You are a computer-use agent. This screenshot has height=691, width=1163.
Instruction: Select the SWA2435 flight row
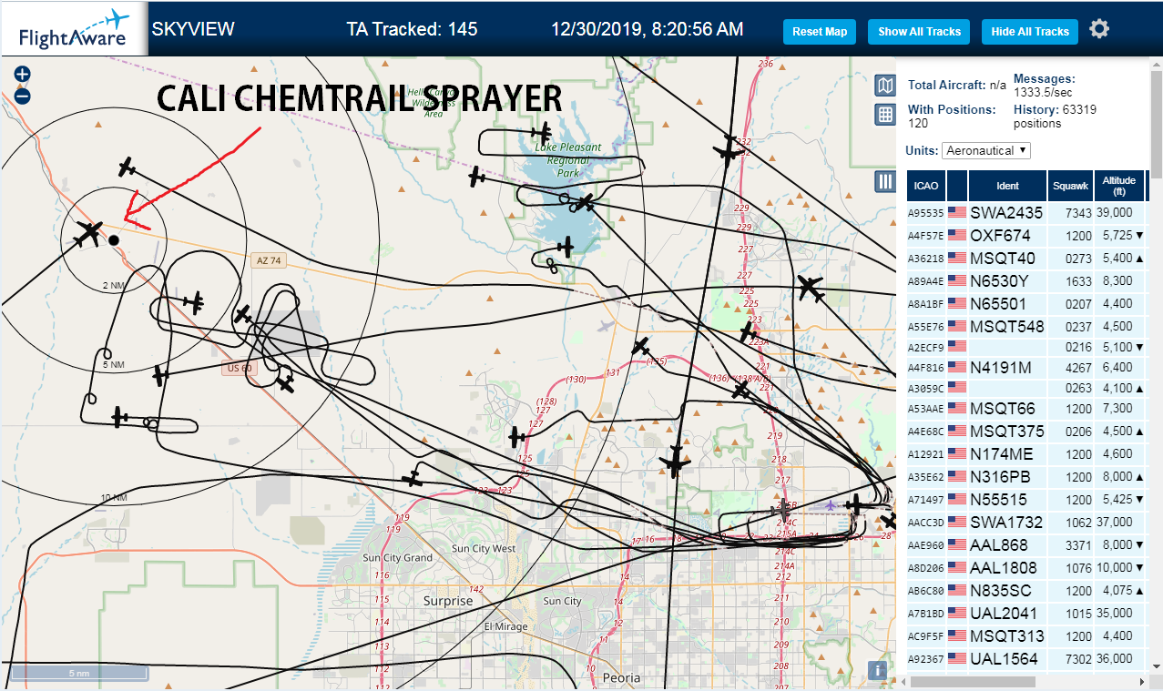click(1026, 212)
